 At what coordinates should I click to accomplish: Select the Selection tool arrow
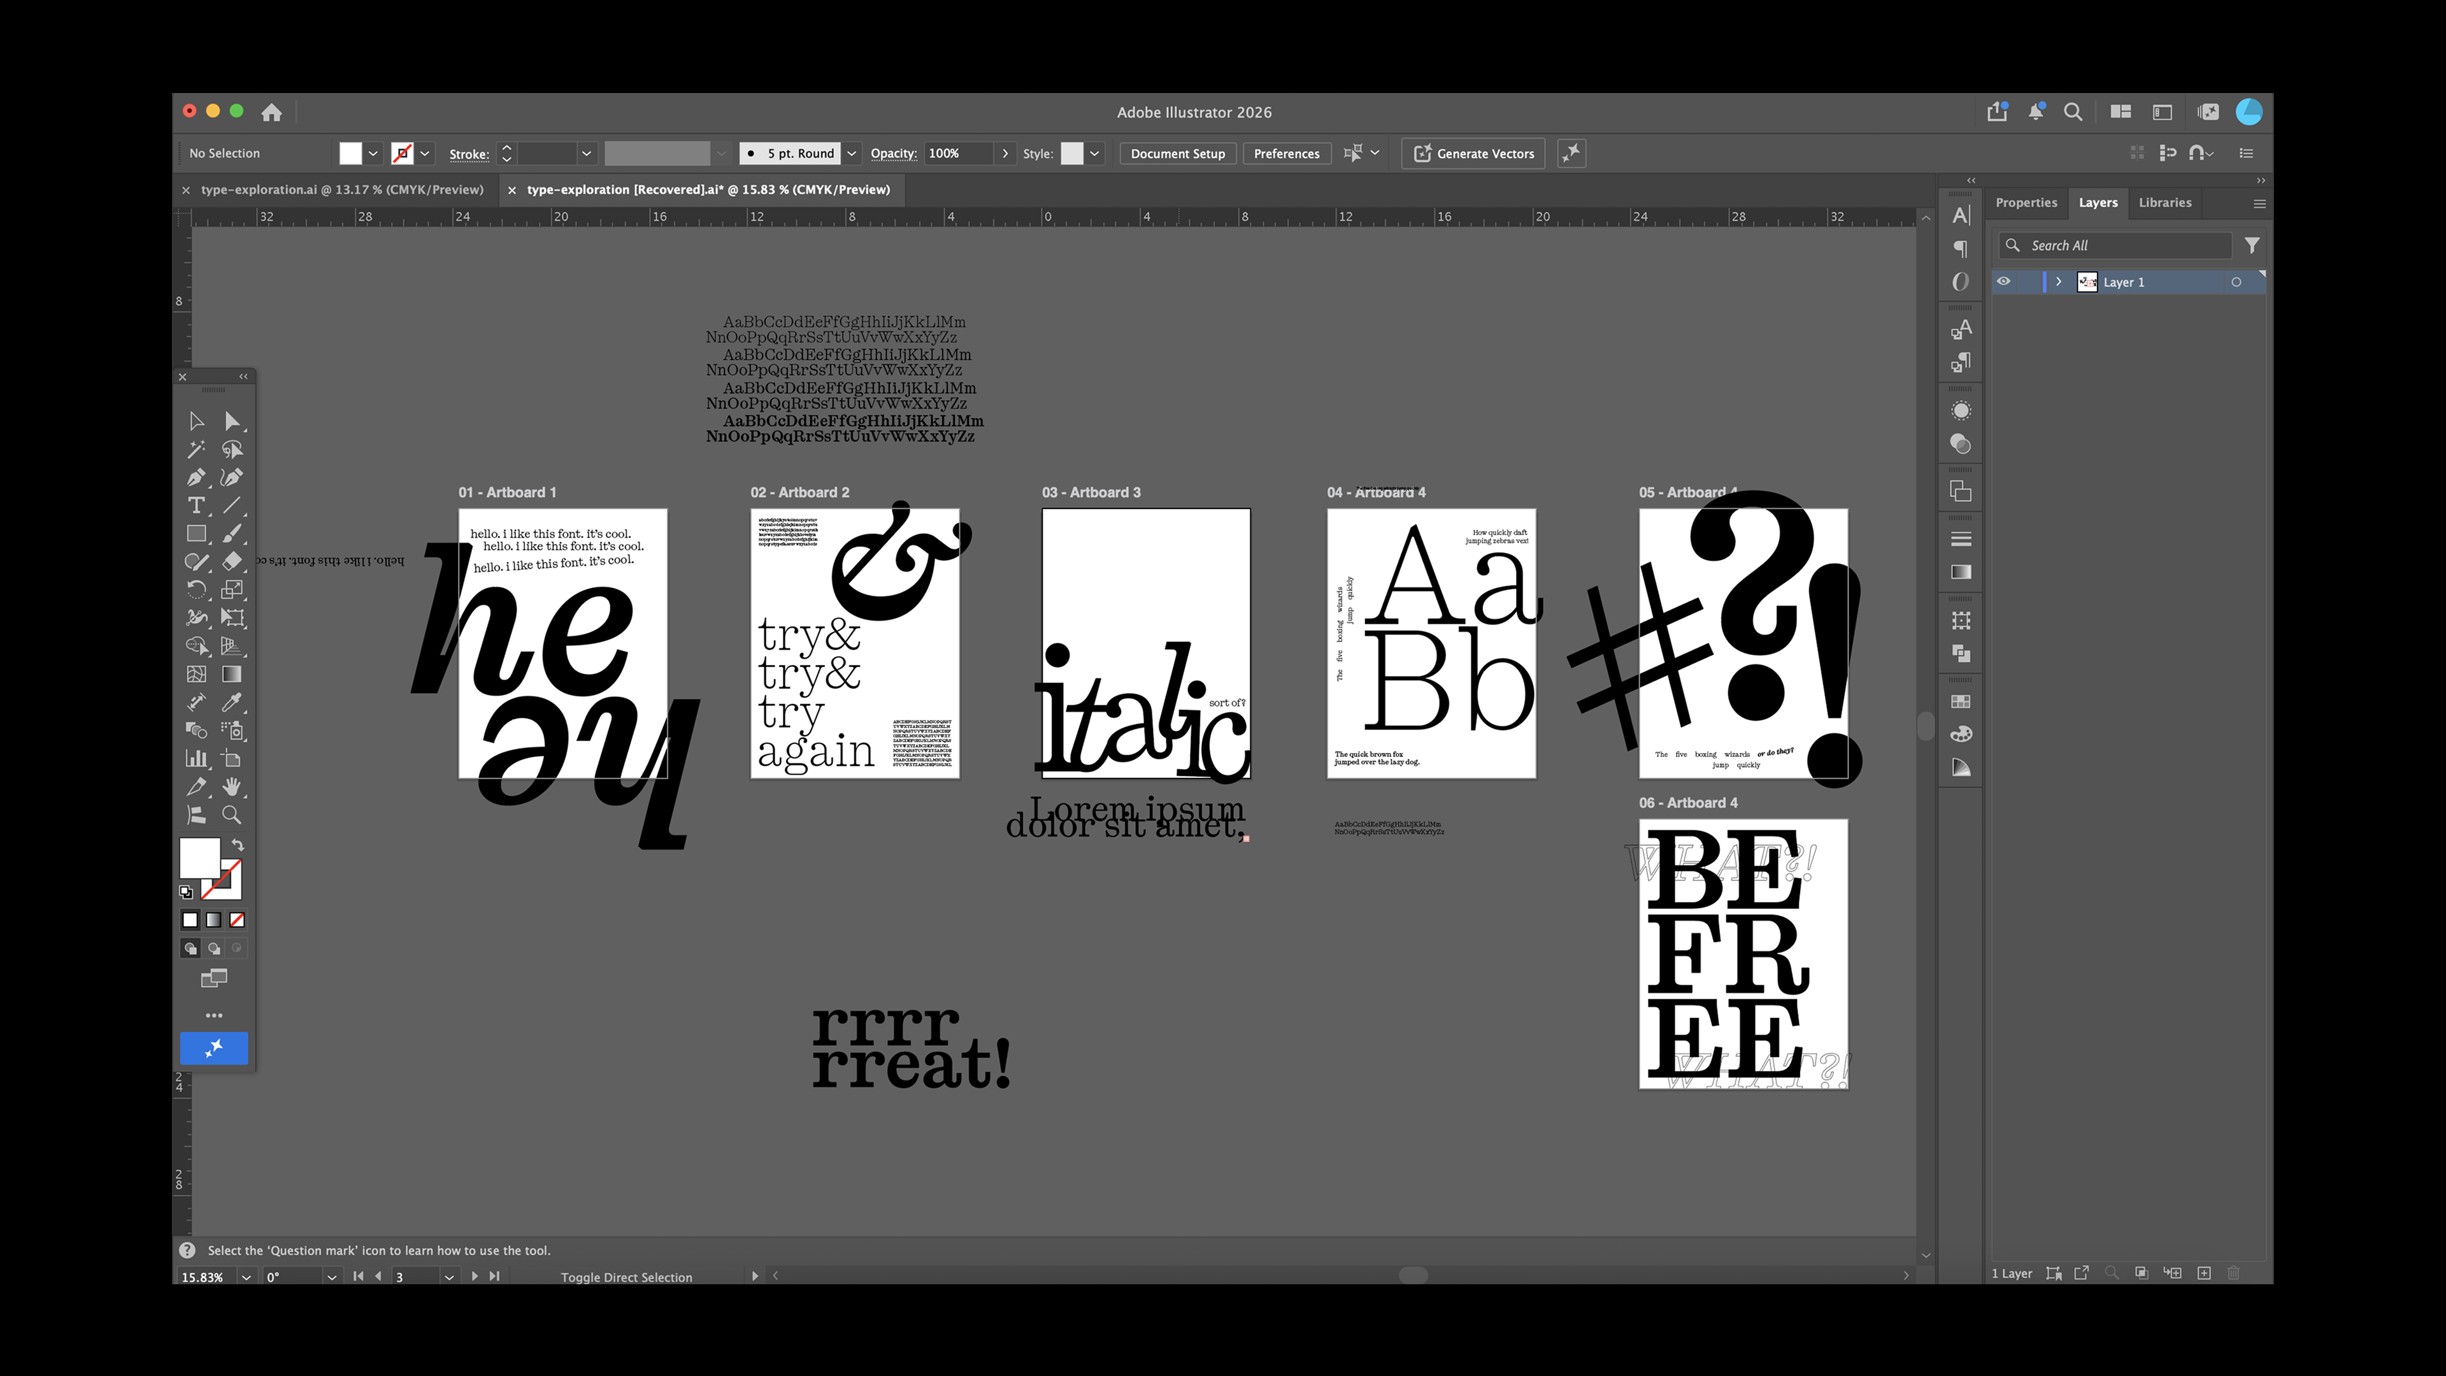tap(197, 420)
